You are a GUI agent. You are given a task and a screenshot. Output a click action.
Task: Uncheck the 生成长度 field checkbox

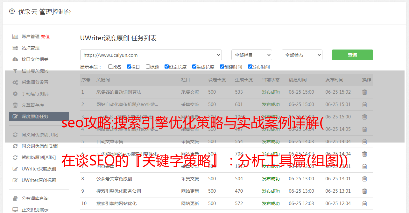pyautogui.click(x=194, y=67)
